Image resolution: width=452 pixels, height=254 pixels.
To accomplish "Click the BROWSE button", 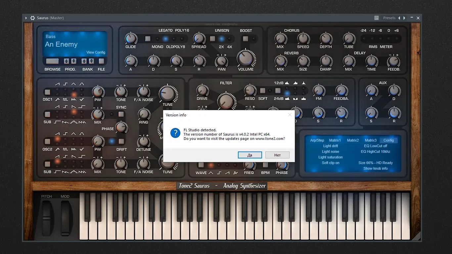I will [x=52, y=61].
